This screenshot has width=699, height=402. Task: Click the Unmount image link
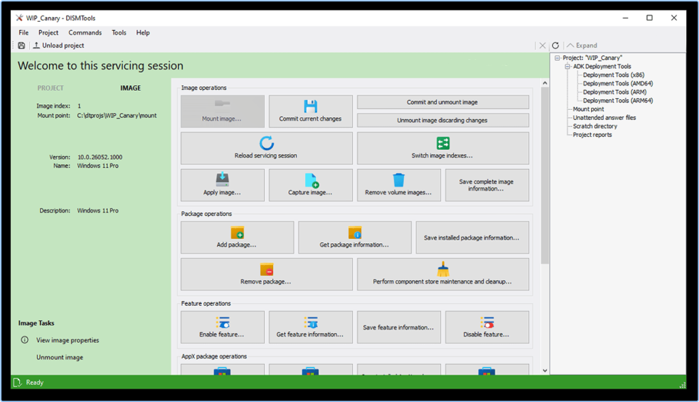point(60,358)
